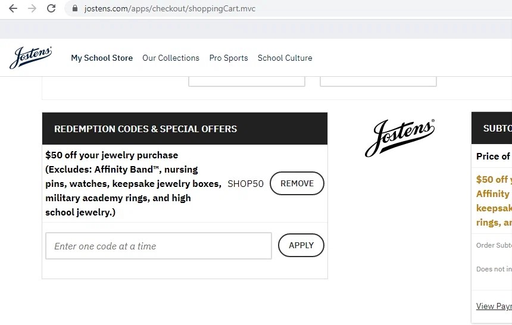This screenshot has height=325, width=512.
Task: Remove the SHOP50 code
Action: point(296,183)
